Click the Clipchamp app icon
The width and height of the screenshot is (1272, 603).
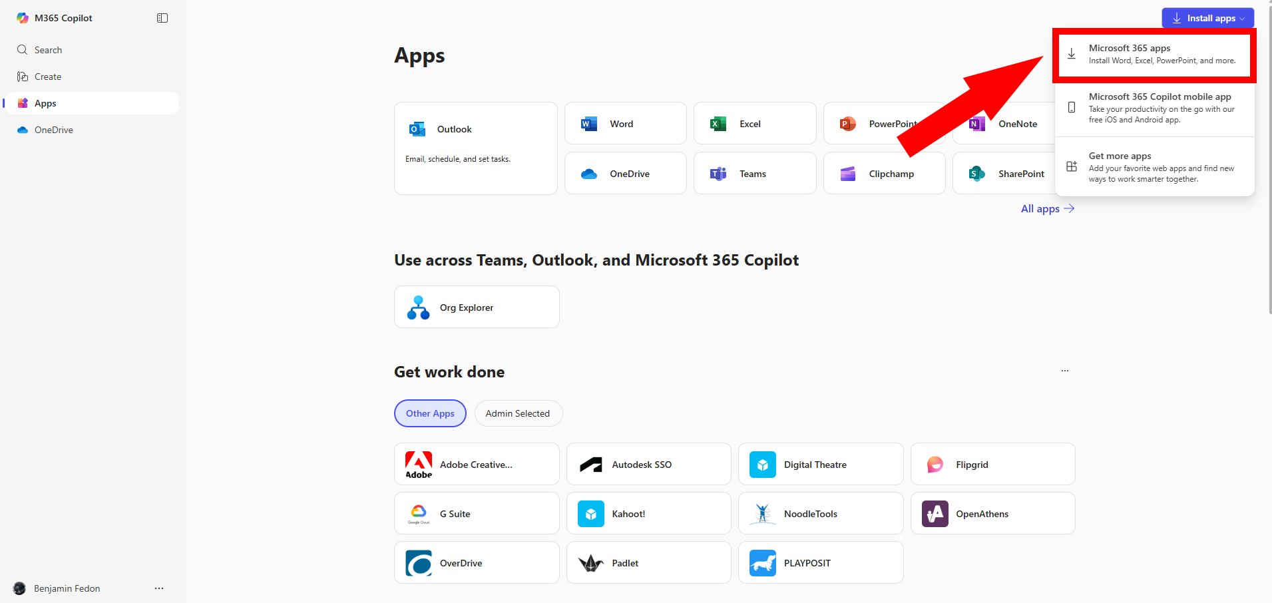(847, 174)
